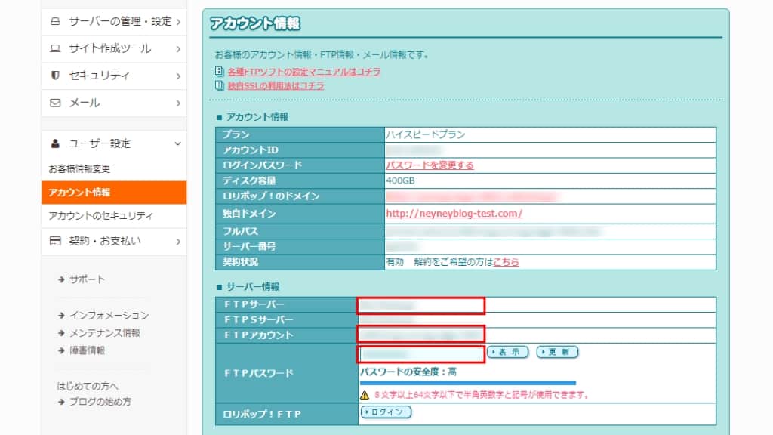This screenshot has width=773, height=435.
Task: Select the highlighted アカウント情報 item
Action: coord(114,193)
